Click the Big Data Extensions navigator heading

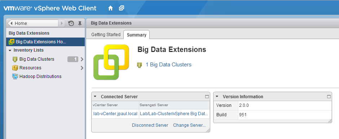click(x=29, y=33)
